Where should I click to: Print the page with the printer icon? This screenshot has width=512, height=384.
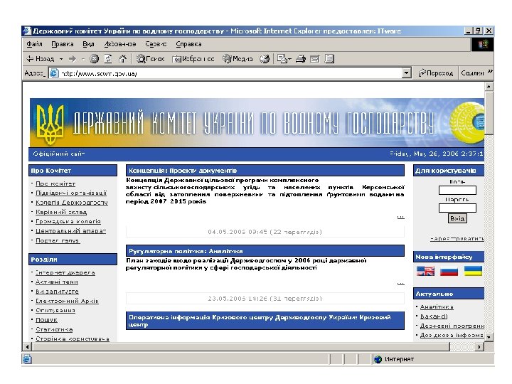(300, 59)
